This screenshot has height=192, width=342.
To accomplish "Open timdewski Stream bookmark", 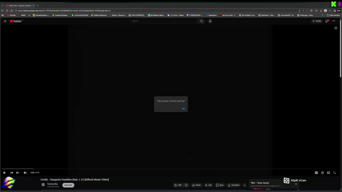I will pos(60,15).
